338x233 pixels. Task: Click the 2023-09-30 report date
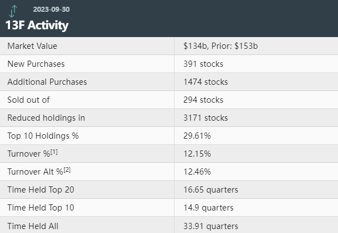tap(52, 10)
